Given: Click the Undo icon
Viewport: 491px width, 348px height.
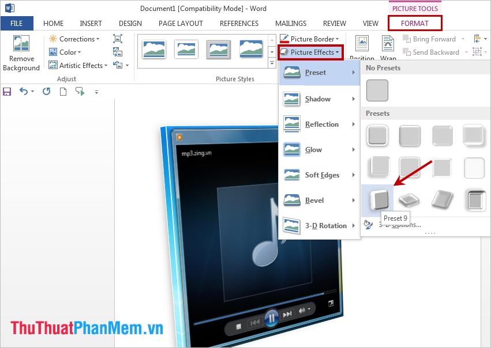Looking at the screenshot, I should 24,91.
